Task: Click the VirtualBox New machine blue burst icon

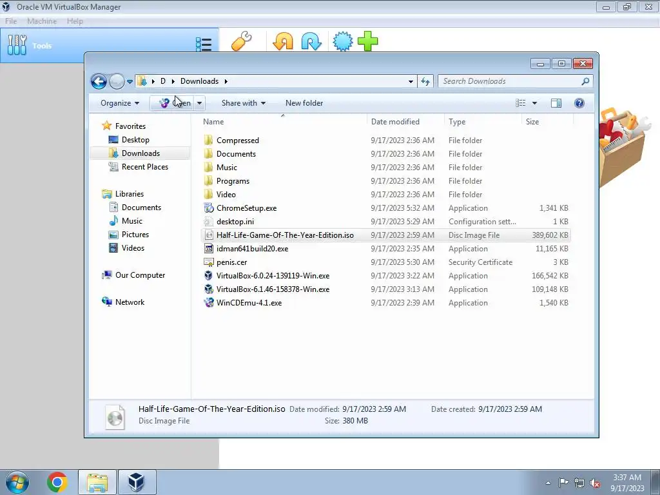Action: (x=343, y=41)
